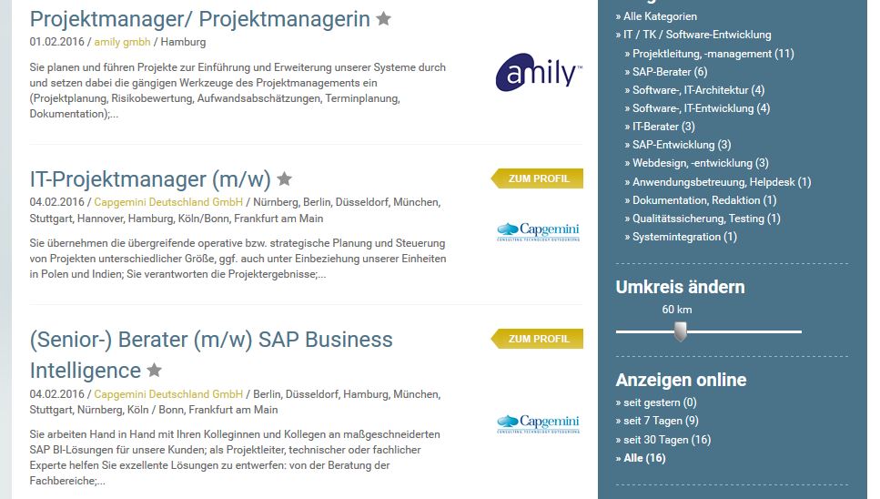Filter by SAP-Berater (6) category

[x=670, y=72]
